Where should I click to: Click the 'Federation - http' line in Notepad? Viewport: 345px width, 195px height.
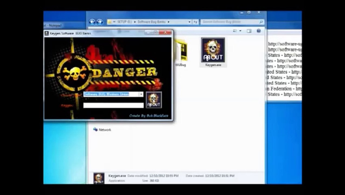pos(285,89)
